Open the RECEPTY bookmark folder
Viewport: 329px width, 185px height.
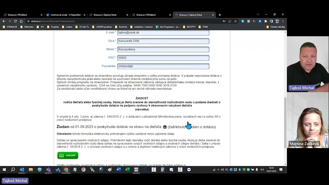tap(189, 27)
